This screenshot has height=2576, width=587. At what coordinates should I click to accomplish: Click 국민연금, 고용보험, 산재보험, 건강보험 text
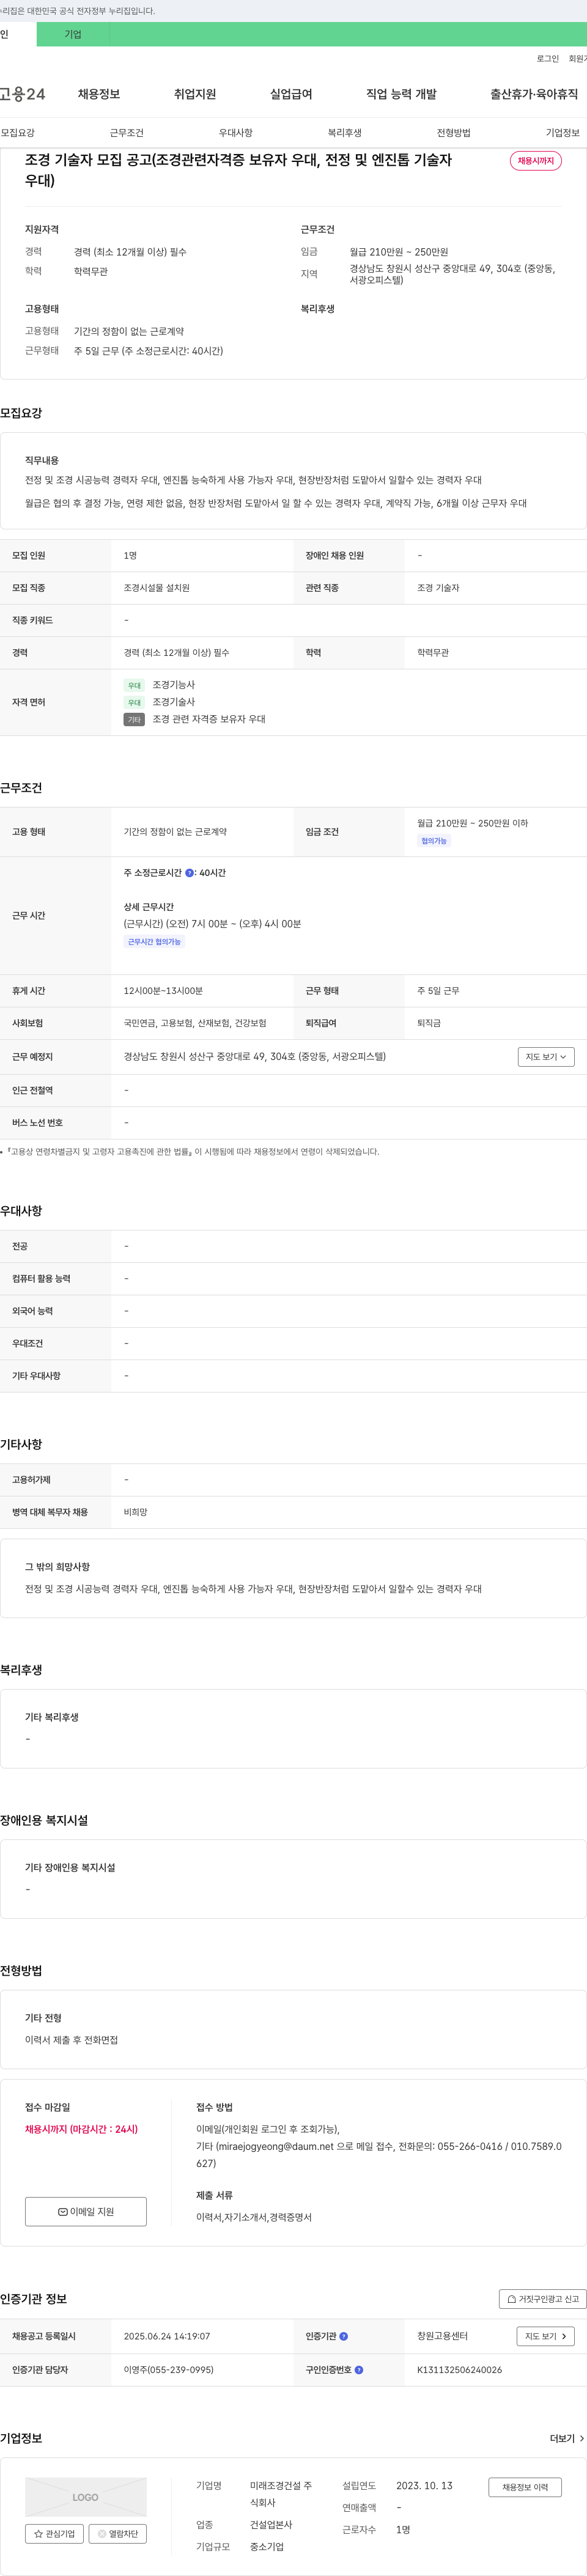point(195,1023)
